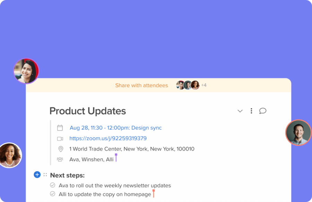Click the location pin icon
This screenshot has width=312, height=202.
(x=60, y=149)
